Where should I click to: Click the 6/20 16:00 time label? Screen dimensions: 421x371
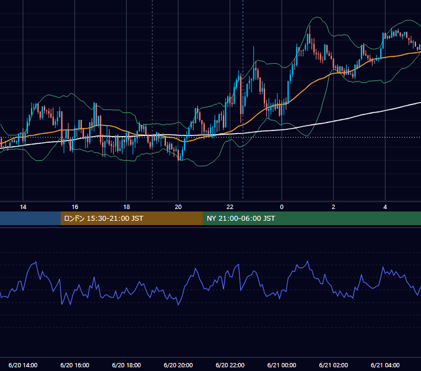75,365
